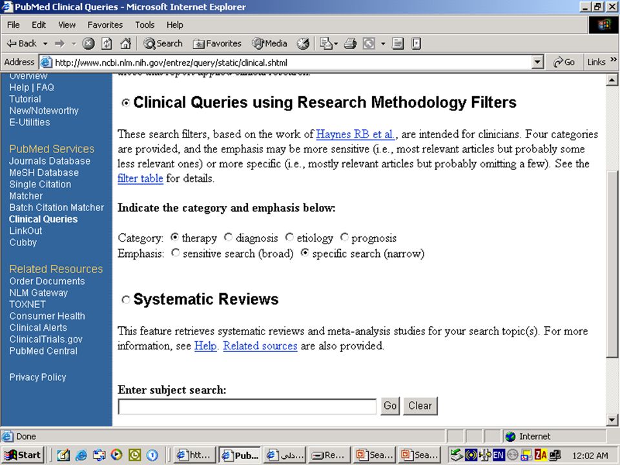Click the system clock 12:02 AM
This screenshot has height=465, width=620.
[590, 455]
